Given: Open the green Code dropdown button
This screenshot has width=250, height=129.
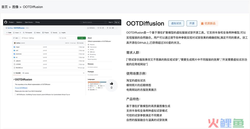Looking at the screenshot, I should [82, 38].
